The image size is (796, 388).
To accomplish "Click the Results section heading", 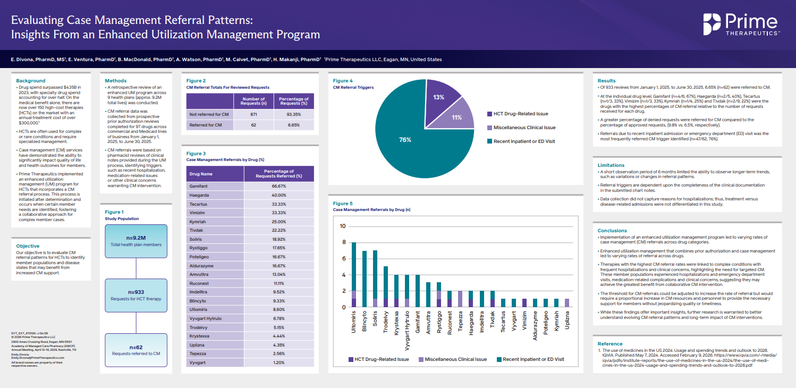I will coord(606,81).
